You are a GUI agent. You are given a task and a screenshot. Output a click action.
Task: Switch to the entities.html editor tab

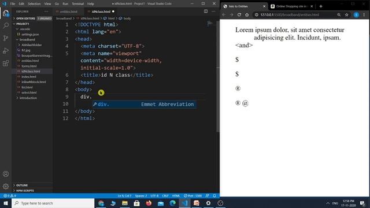(x=68, y=12)
